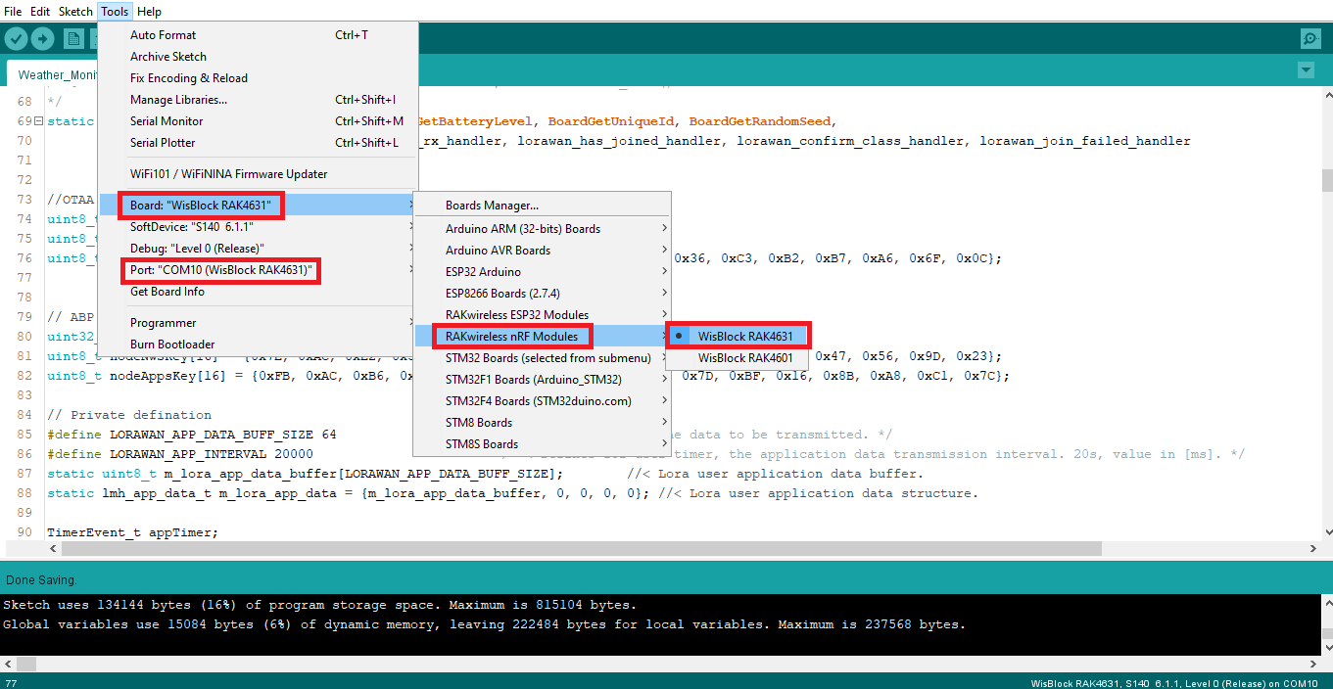Screen dimensions: 1333x689
Task: Click the New sketch toolbar icon
Action: click(x=73, y=38)
